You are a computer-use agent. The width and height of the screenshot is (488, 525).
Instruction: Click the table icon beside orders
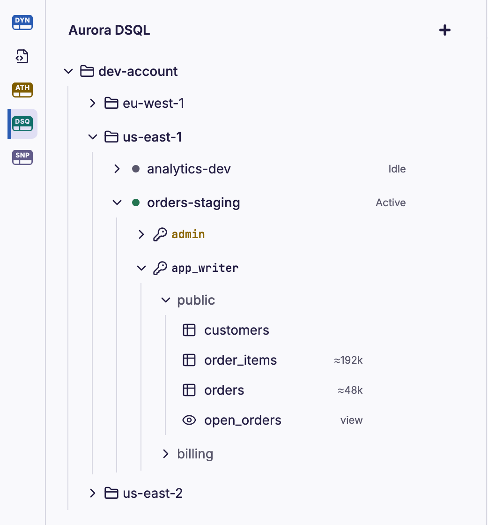(x=189, y=390)
